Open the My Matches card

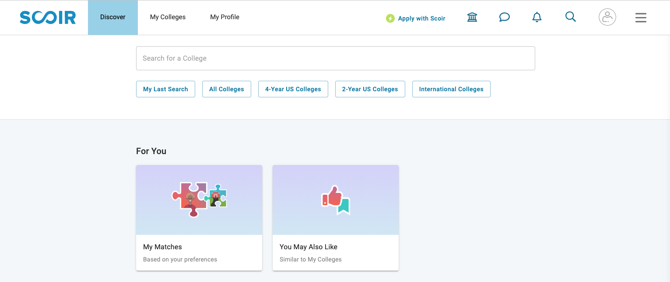tap(199, 217)
